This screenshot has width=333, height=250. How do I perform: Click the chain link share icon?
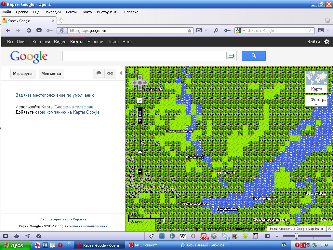coord(110,74)
